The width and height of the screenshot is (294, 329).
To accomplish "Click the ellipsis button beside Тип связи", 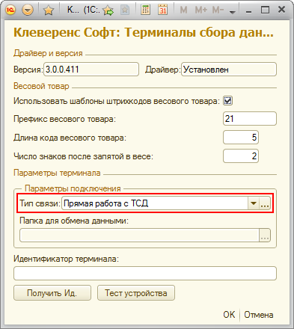I will 265,203.
